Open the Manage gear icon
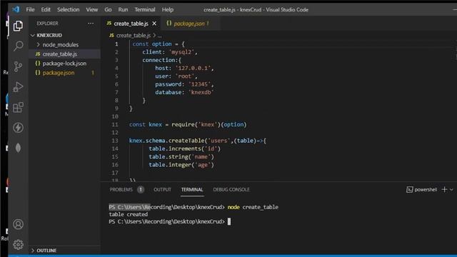Image resolution: width=457 pixels, height=257 pixels. click(x=18, y=244)
